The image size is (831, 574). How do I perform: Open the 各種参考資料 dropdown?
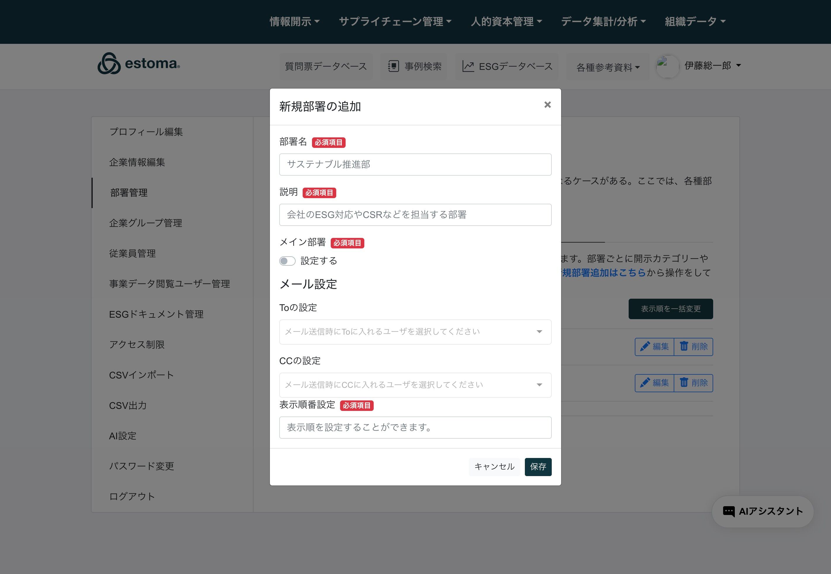click(x=607, y=67)
